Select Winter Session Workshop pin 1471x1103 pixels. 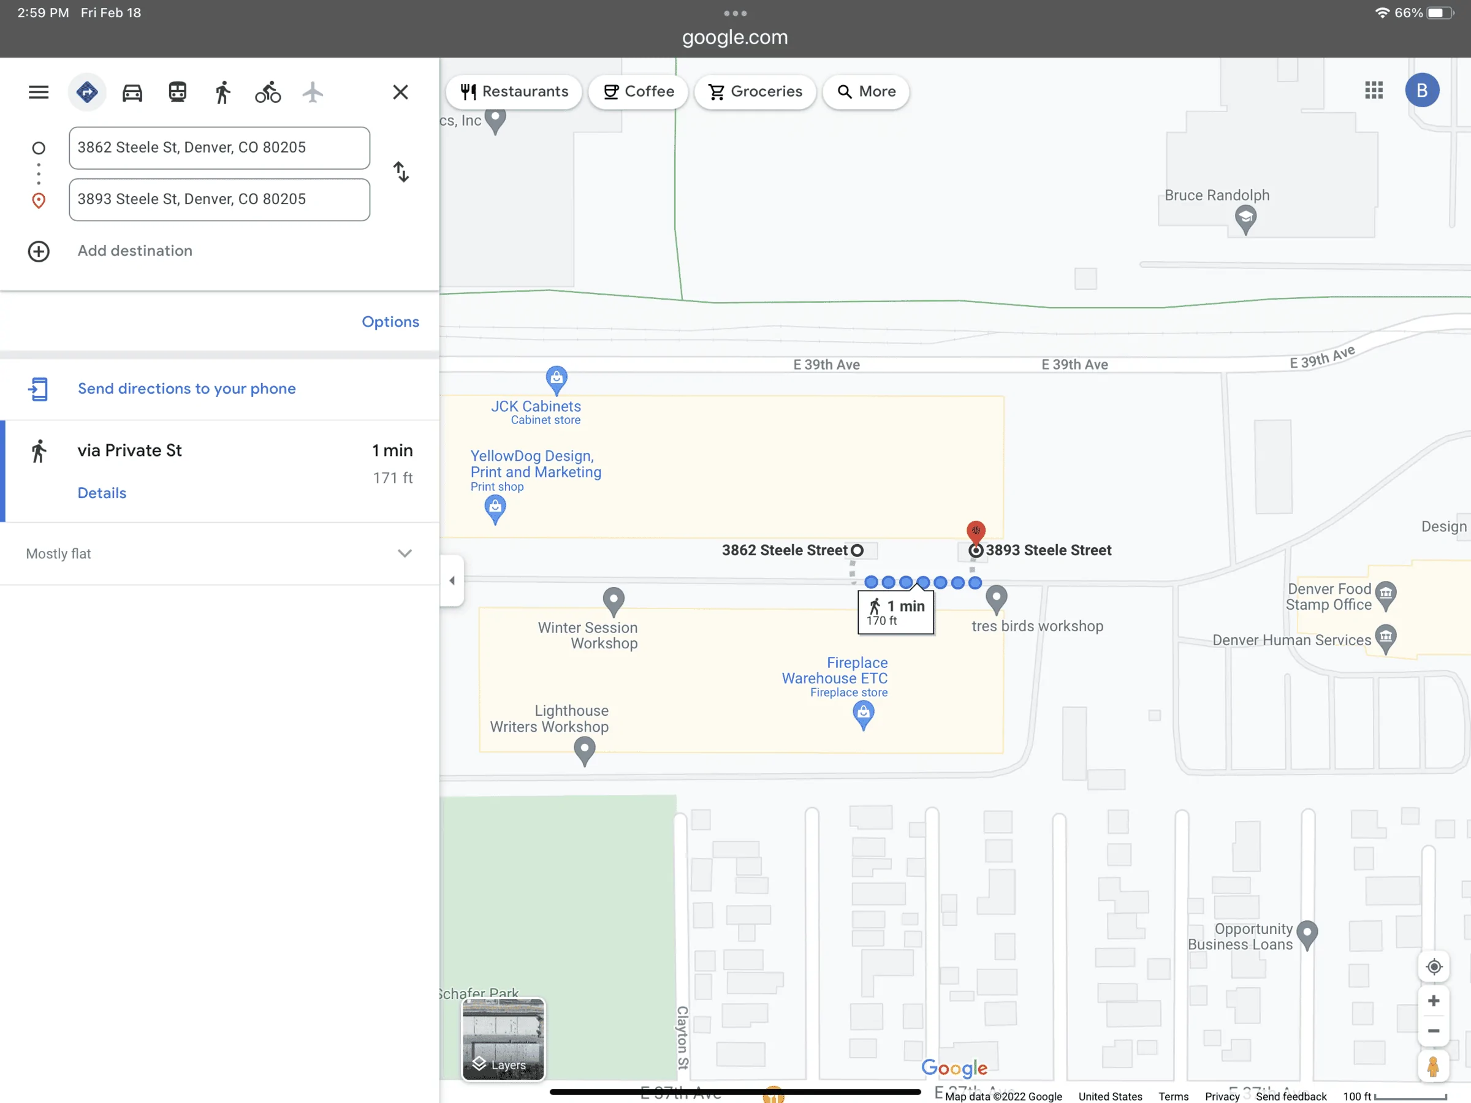[613, 602]
